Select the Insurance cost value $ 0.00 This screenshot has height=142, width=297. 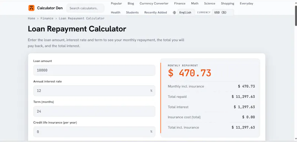[248, 117]
